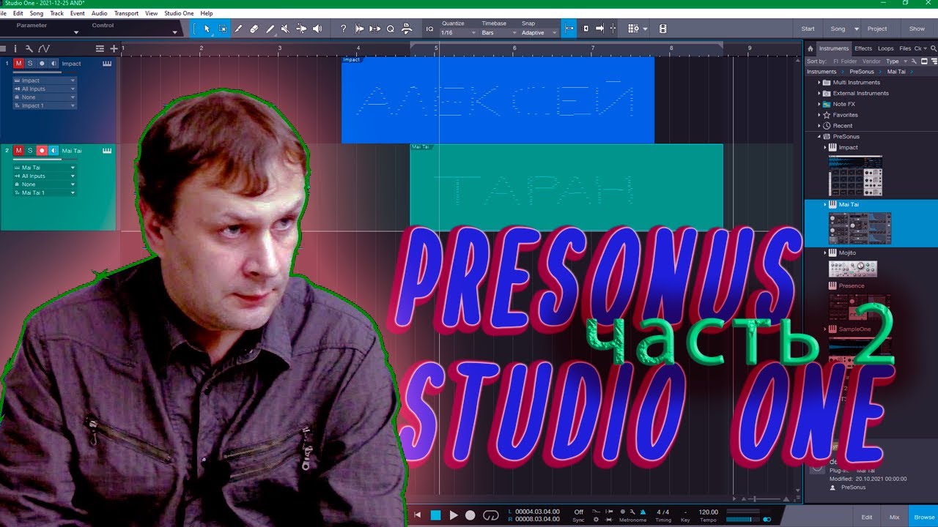Click the question mark help icon
Screen dimensions: 938x527
tap(343, 29)
